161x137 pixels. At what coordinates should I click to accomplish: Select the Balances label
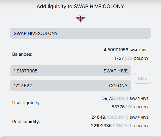coord(22,54)
